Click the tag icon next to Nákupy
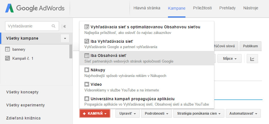Viewport: 269px width, 124px height. click(87, 70)
